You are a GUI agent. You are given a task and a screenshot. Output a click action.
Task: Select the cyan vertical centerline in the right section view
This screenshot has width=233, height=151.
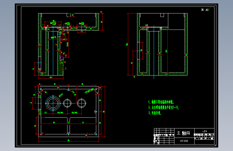(x=154, y=52)
